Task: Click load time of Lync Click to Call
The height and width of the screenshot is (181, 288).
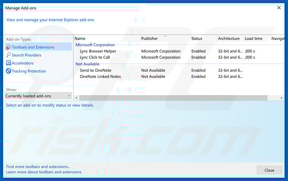Action: (250, 57)
